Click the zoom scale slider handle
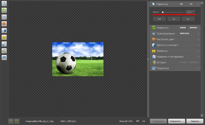The image size is (205, 125). pos(163,12)
